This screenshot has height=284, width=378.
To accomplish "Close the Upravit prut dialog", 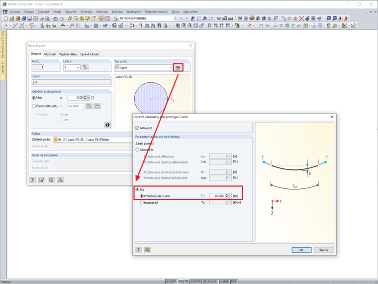I will [x=190, y=46].
